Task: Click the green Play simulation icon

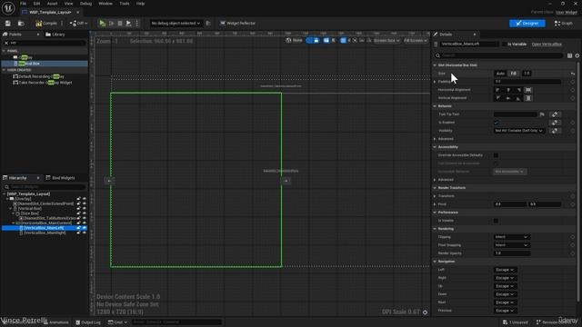Action: click(103, 24)
